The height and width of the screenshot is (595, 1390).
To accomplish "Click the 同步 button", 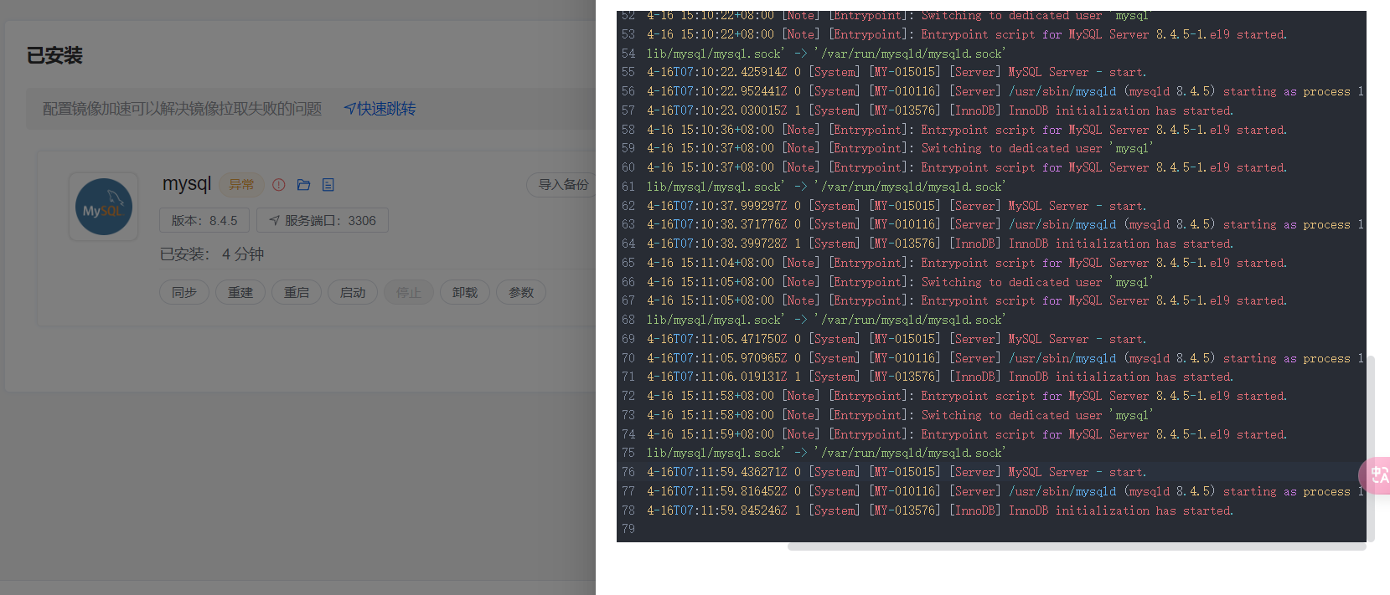I will coord(184,292).
